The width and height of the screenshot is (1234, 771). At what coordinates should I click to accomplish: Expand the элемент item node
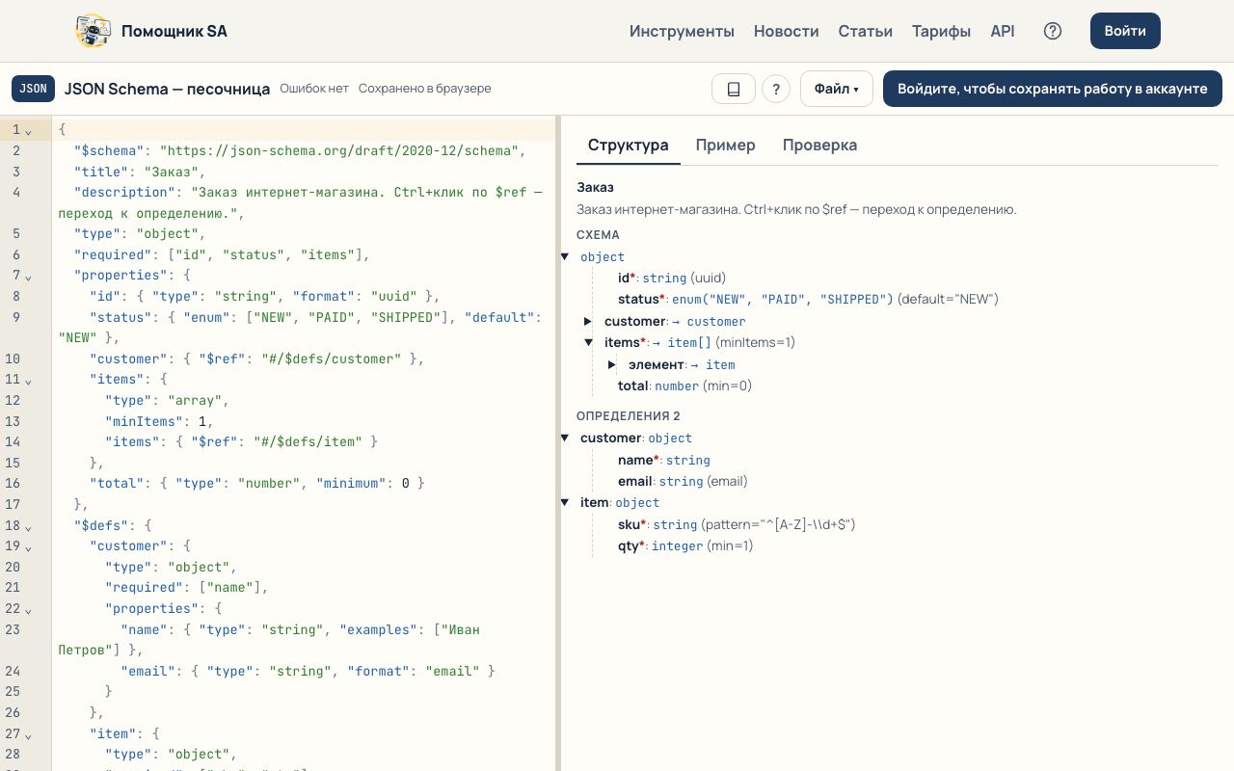click(612, 364)
